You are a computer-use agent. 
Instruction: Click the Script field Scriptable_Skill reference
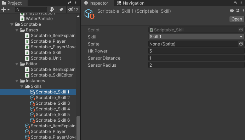pos(193,30)
